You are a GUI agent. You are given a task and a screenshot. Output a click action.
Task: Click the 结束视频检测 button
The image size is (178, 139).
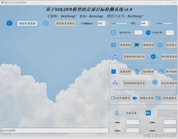(x=169, y=83)
